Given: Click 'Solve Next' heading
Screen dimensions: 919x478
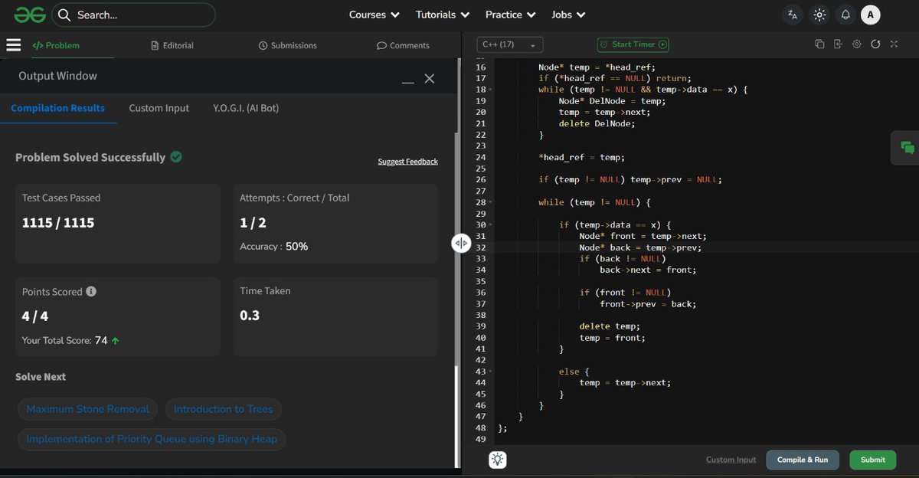Looking at the screenshot, I should pos(41,377).
